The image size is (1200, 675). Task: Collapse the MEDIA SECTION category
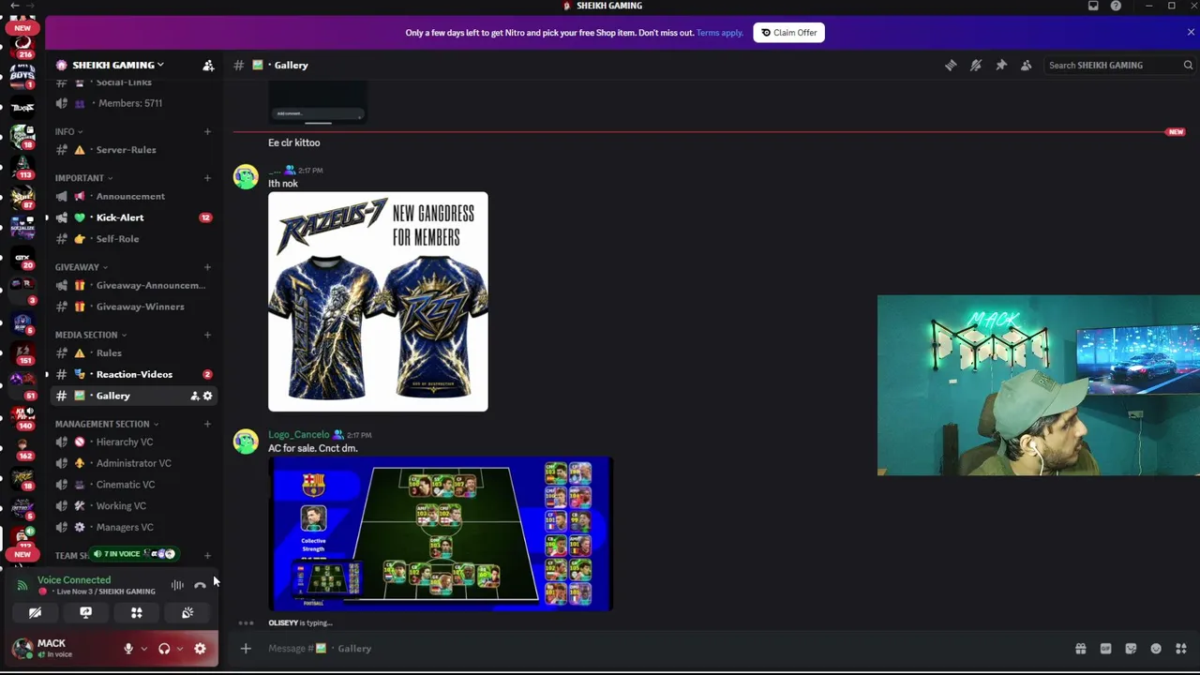tap(90, 335)
